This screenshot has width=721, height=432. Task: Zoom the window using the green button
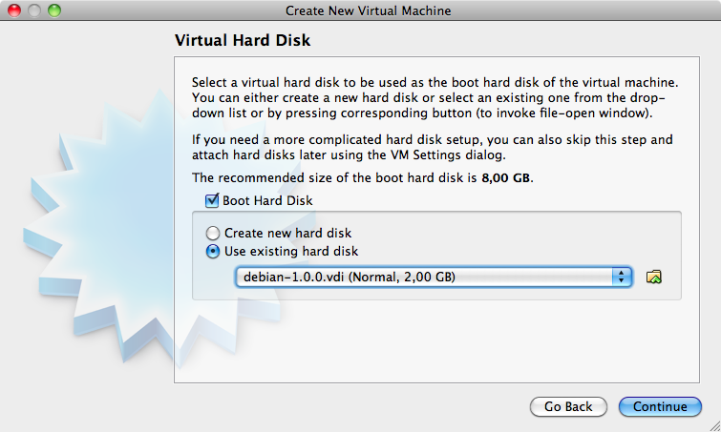click(x=53, y=10)
